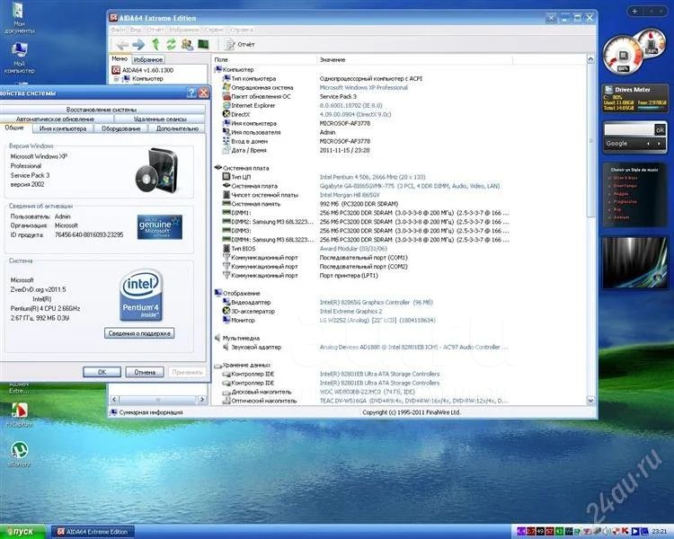The image size is (674, 539).
Task: Open the Удаленные сеансы tab
Action: (159, 119)
